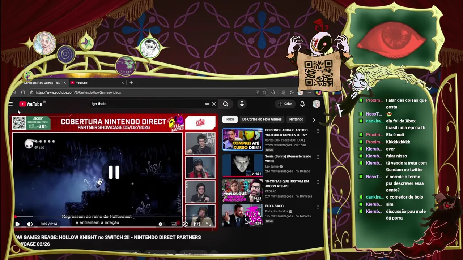Clear the search text with X
The image size is (463, 260).
[214, 104]
